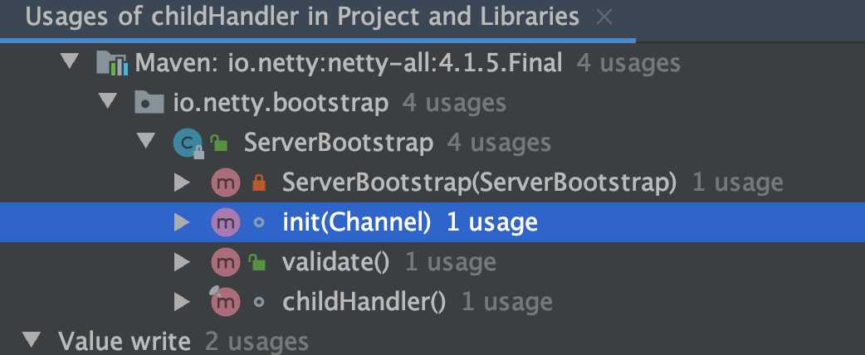Click method icon of init(Channel)
865x355 pixels.
point(226,222)
